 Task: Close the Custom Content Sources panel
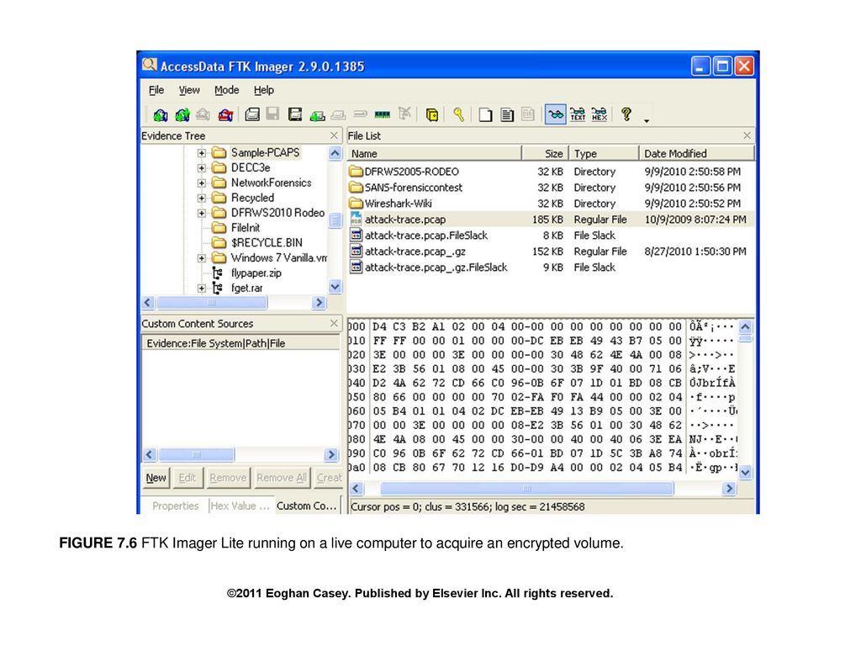tap(334, 324)
